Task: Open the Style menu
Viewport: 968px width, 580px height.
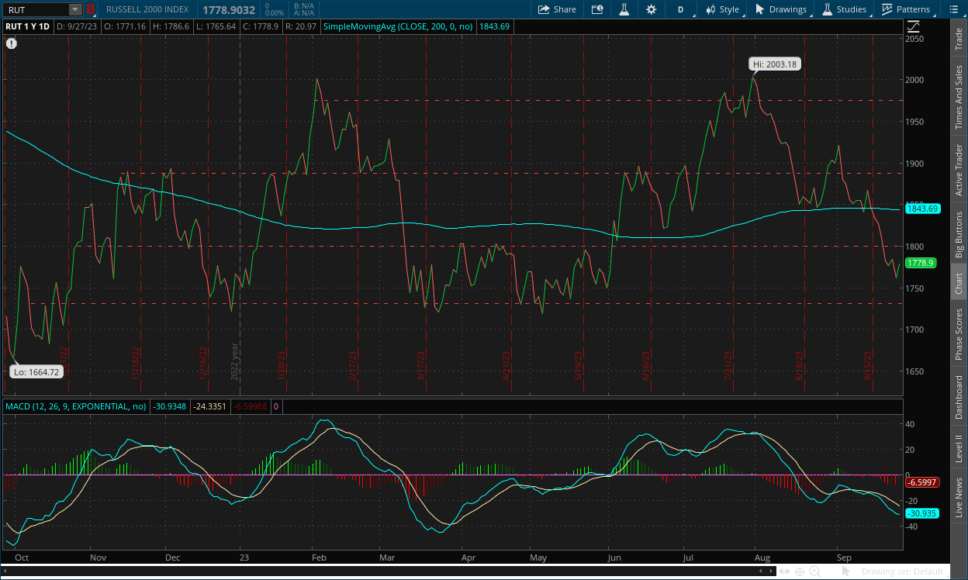Action: [x=722, y=9]
